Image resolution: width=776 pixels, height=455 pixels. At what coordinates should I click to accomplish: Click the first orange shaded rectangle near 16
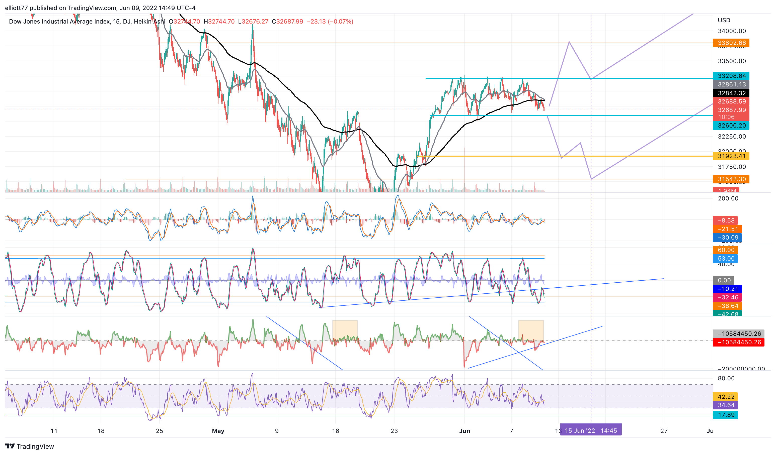pyautogui.click(x=345, y=331)
